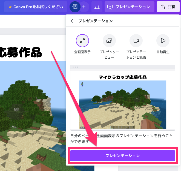Image resolution: width=181 pixels, height=171 pixels.
Task: Click the plus icon to add collaborators
Action: 84,7
